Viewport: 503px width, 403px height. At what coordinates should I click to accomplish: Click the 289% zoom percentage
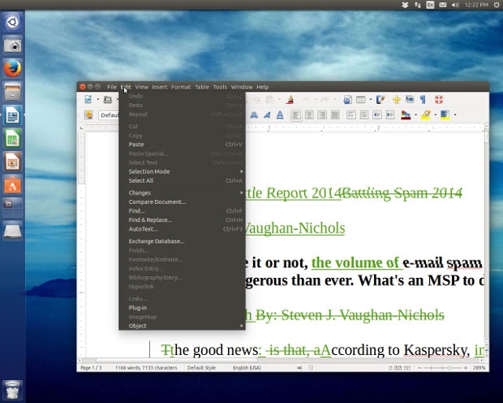(x=479, y=367)
